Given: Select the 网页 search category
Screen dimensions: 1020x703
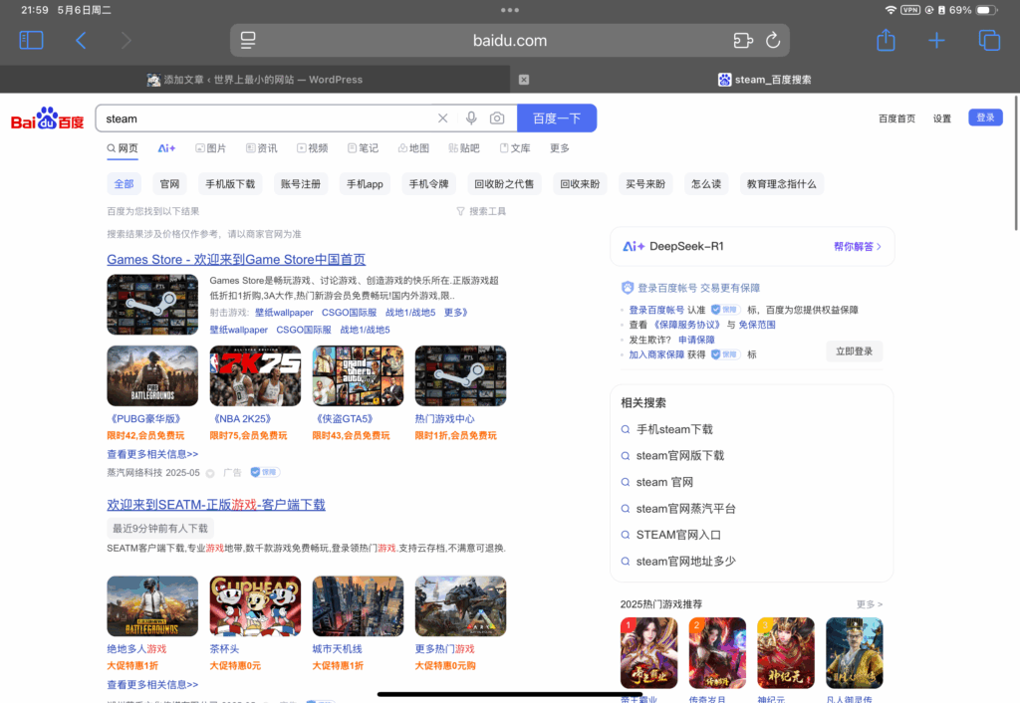Looking at the screenshot, I should pyautogui.click(x=123, y=148).
